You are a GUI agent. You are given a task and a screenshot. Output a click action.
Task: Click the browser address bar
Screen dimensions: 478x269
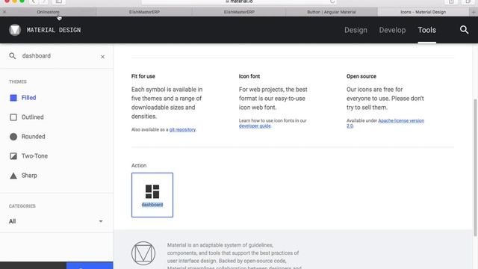coord(239,1)
